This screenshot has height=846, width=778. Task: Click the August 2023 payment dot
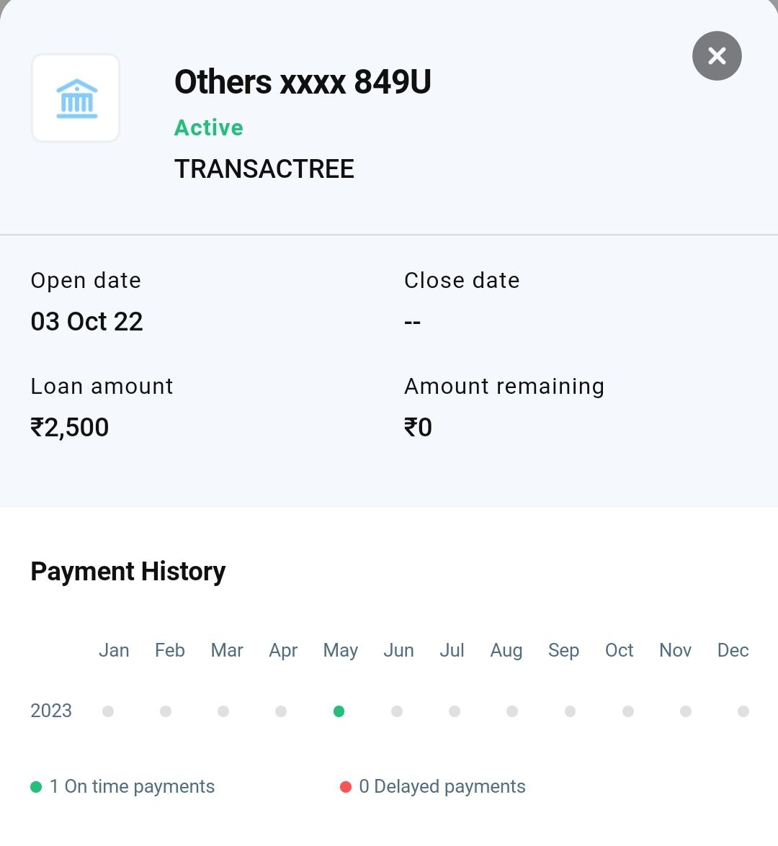pos(512,711)
